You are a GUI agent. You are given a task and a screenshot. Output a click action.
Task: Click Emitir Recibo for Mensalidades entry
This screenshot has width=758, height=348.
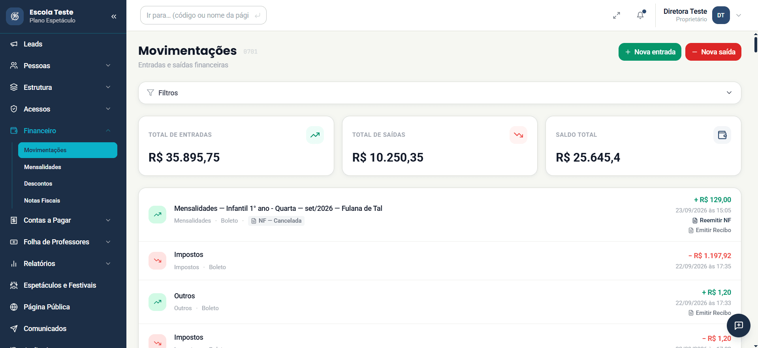point(709,230)
